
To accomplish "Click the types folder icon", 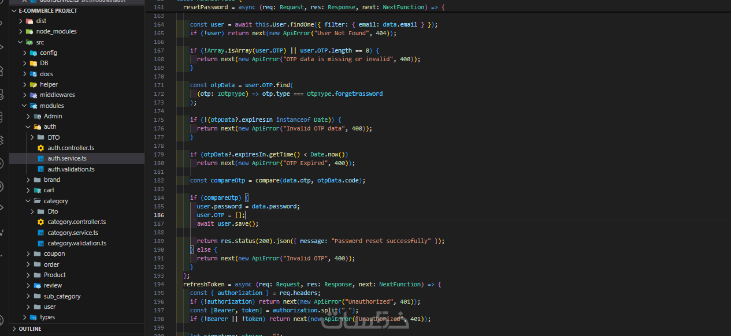I will click(x=33, y=317).
